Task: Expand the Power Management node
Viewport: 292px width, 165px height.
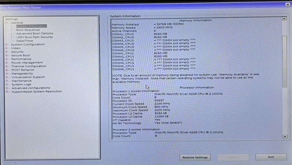Action: click(x=6, y=63)
